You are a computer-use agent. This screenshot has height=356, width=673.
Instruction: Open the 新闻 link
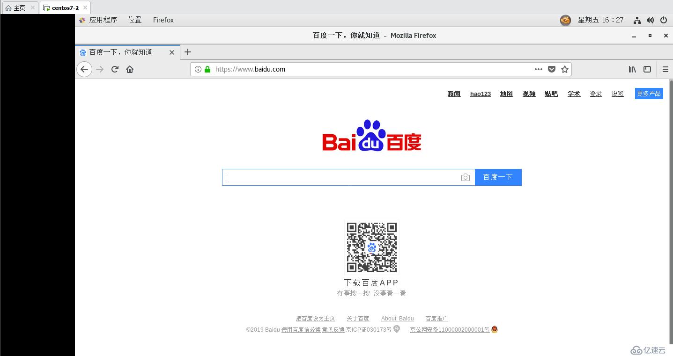(x=454, y=94)
